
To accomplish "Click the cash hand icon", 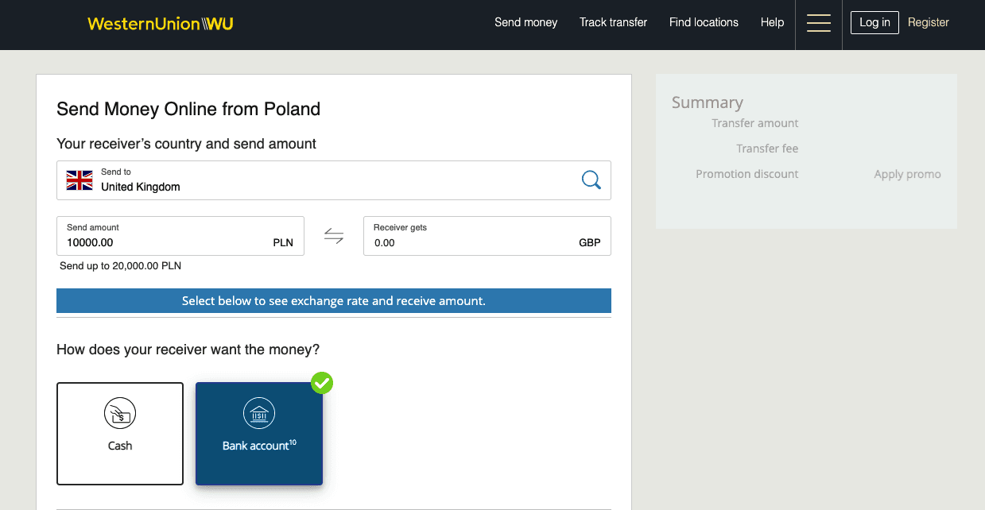I will click(x=120, y=414).
